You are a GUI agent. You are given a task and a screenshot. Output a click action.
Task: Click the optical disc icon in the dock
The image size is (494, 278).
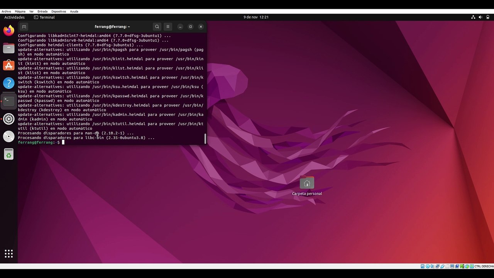pyautogui.click(x=8, y=136)
